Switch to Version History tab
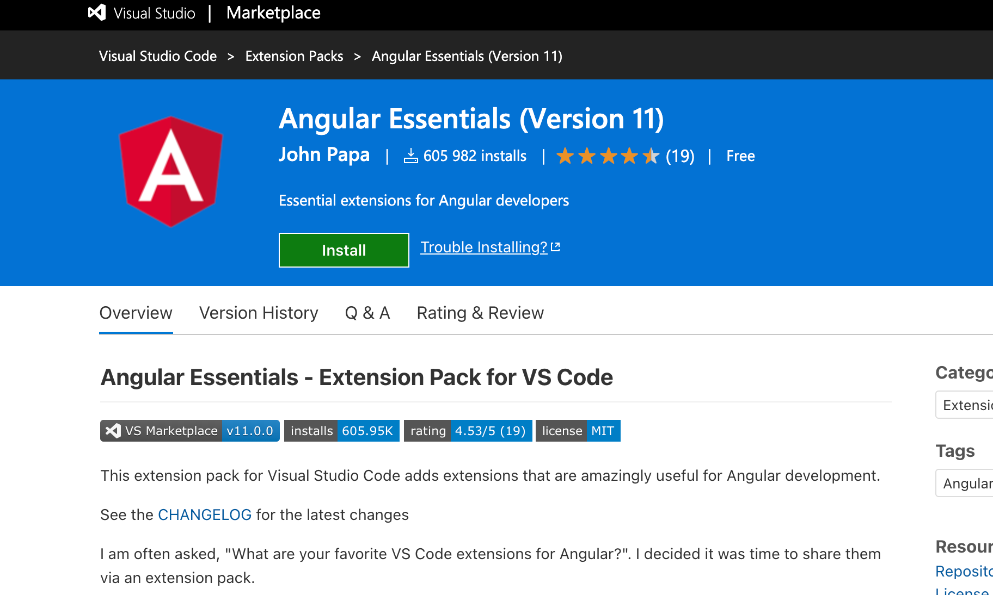Image resolution: width=993 pixels, height=595 pixels. [x=259, y=313]
